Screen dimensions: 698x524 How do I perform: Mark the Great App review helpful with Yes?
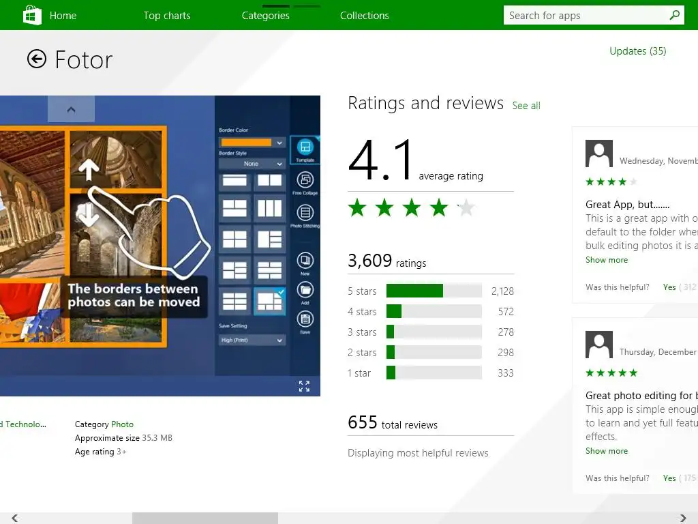(x=669, y=287)
